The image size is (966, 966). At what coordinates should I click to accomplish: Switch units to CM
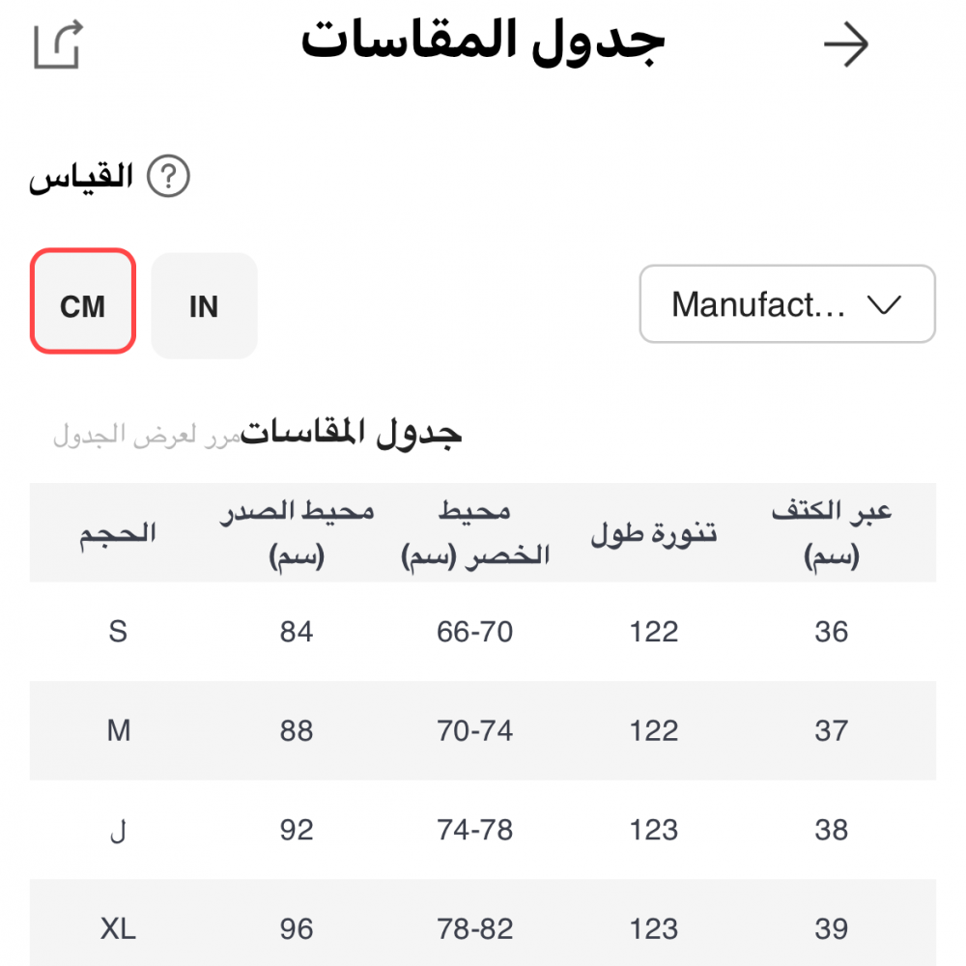[x=83, y=306]
